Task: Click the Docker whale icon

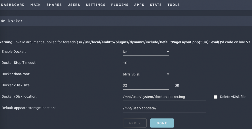Action: [x=3, y=21]
